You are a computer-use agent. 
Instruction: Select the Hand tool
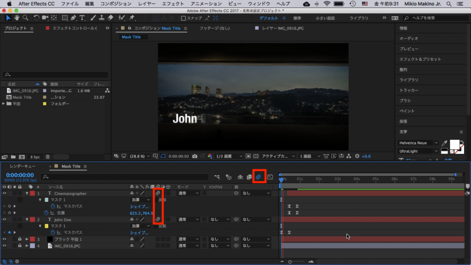point(17,18)
